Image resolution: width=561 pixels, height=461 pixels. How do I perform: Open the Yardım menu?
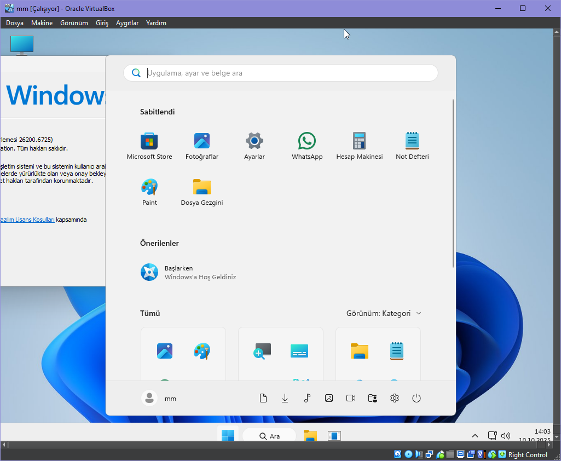pos(156,23)
